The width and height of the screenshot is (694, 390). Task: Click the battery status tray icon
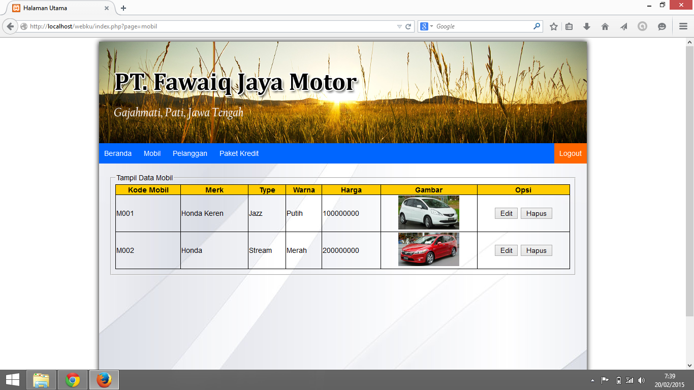pos(618,380)
